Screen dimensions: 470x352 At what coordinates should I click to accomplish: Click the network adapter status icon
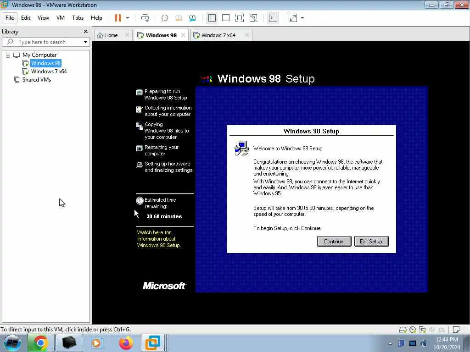pyautogui.click(x=422, y=330)
